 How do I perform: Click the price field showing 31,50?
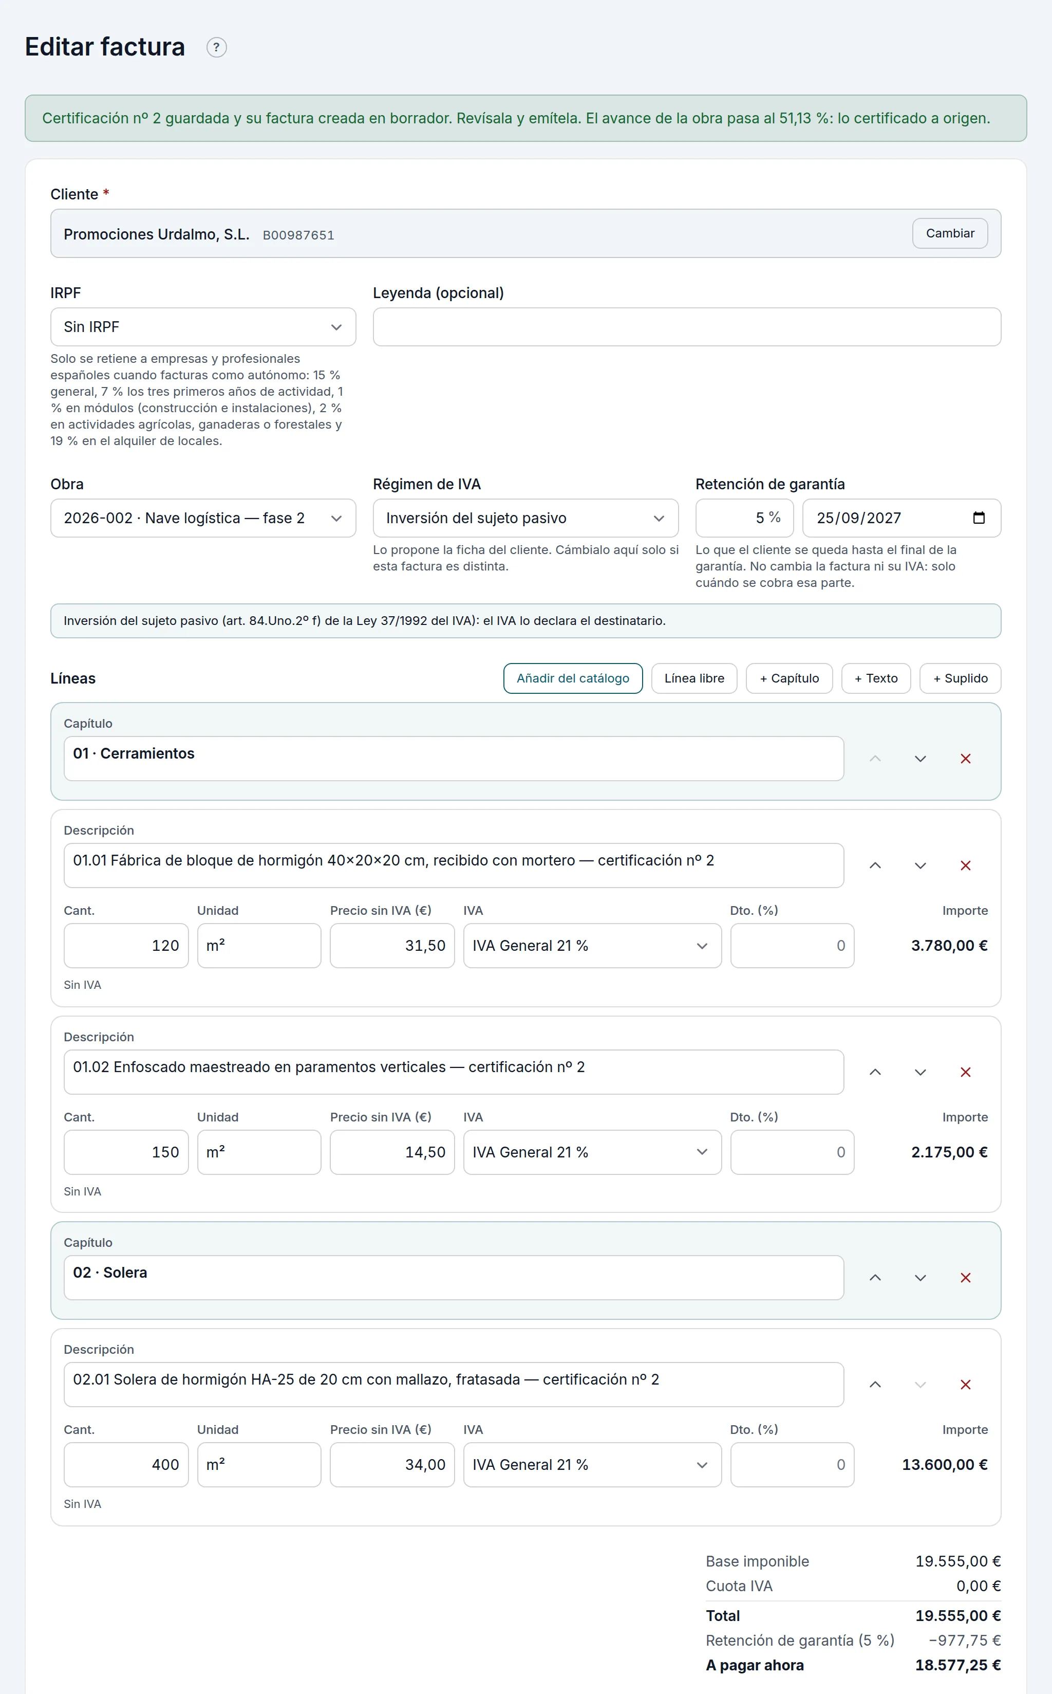392,946
